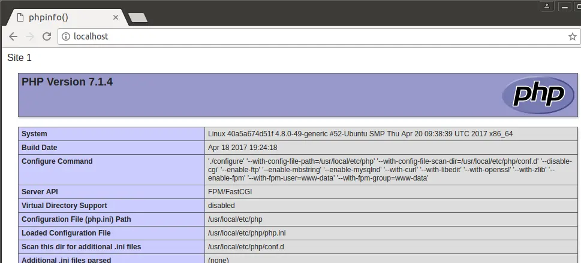The height and width of the screenshot is (263, 581).
Task: Click 'Scan this dir for additional .ini files'
Action: (x=81, y=246)
